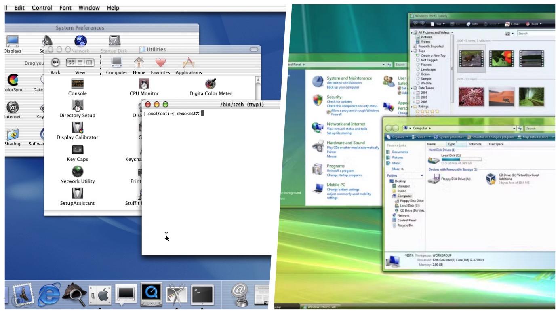Open Terminal icon in the dock
This screenshot has width=560, height=314.
(202, 295)
